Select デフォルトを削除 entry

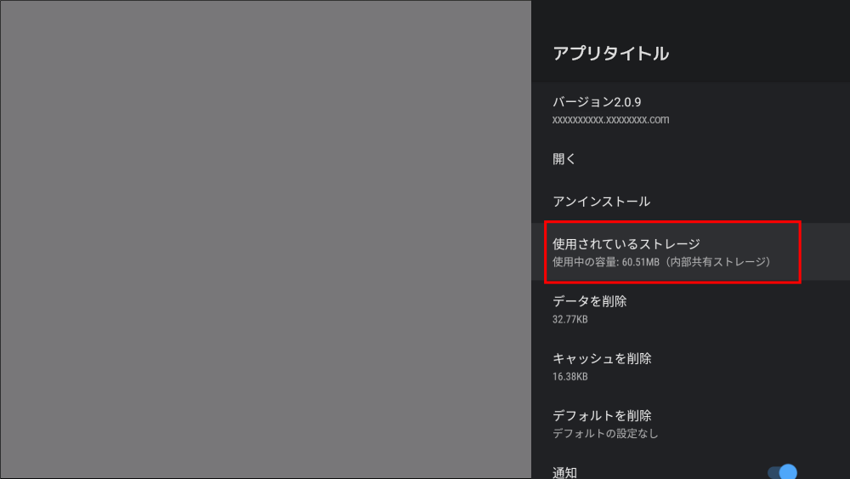(690, 424)
